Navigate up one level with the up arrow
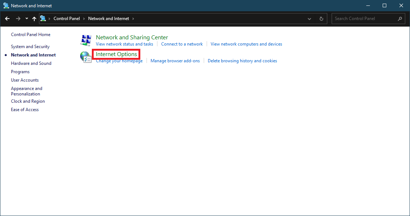Viewport: 410px width, 216px height. pyautogui.click(x=34, y=18)
